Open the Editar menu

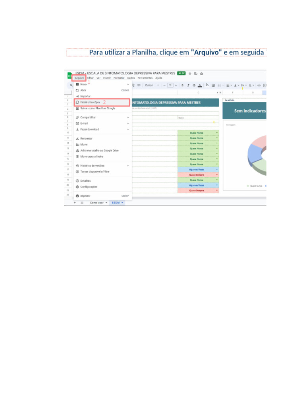click(90, 78)
